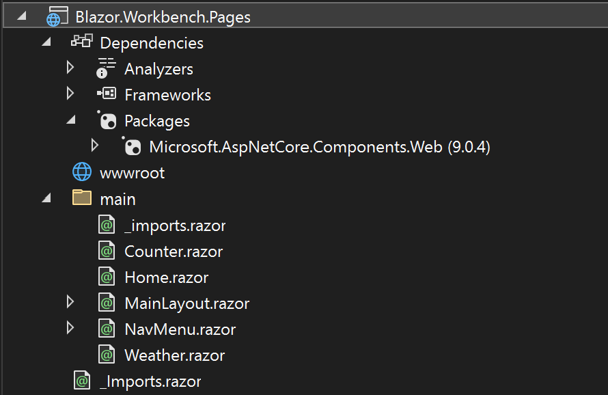The width and height of the screenshot is (608, 395).
Task: Open the root-level _Imports.razor file
Action: tap(150, 382)
